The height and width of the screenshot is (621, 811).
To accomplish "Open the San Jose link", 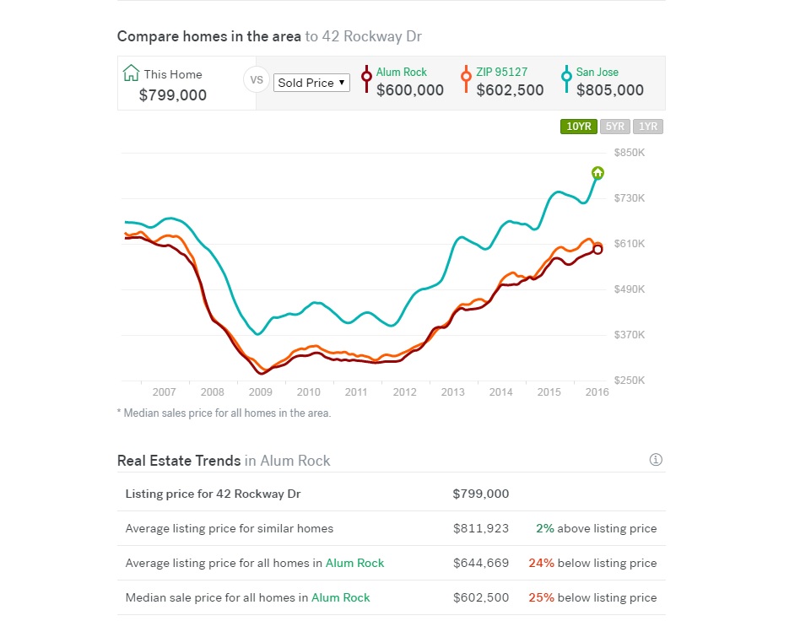I will (x=597, y=72).
